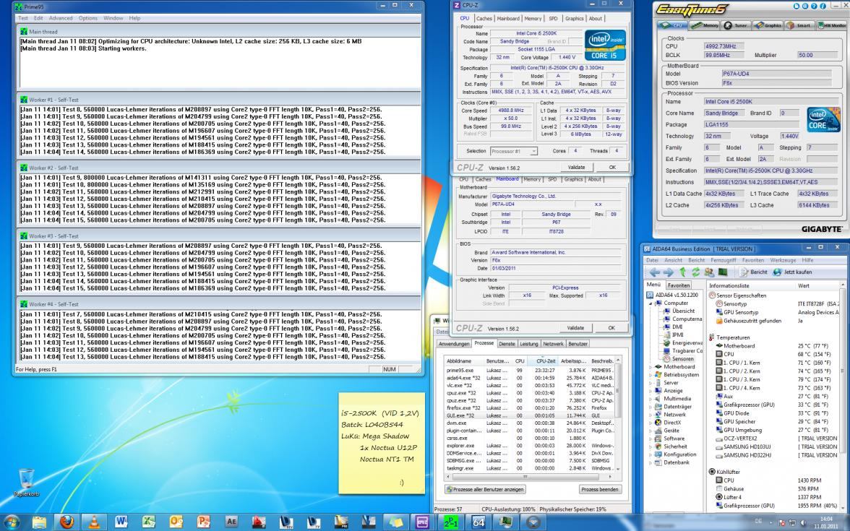Open Bericht report in AIDA64 toolbar
The height and width of the screenshot is (531, 850).
(753, 272)
